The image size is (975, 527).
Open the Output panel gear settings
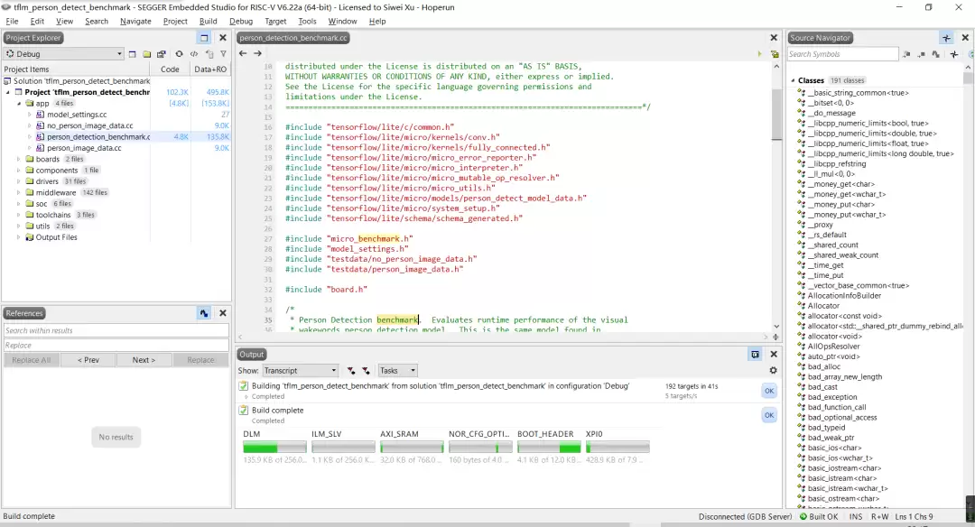click(773, 370)
